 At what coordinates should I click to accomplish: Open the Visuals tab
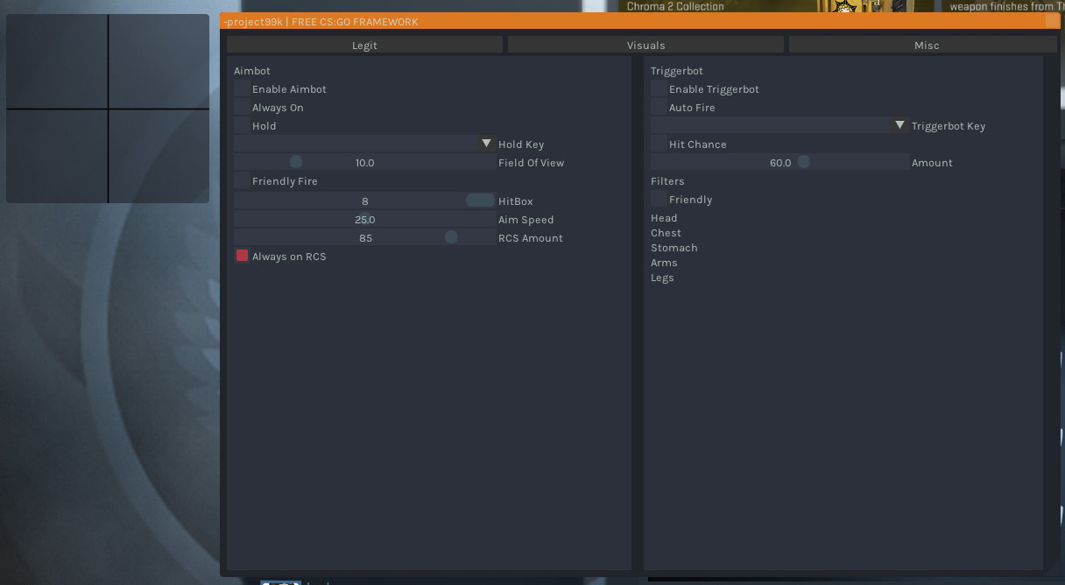coord(645,45)
